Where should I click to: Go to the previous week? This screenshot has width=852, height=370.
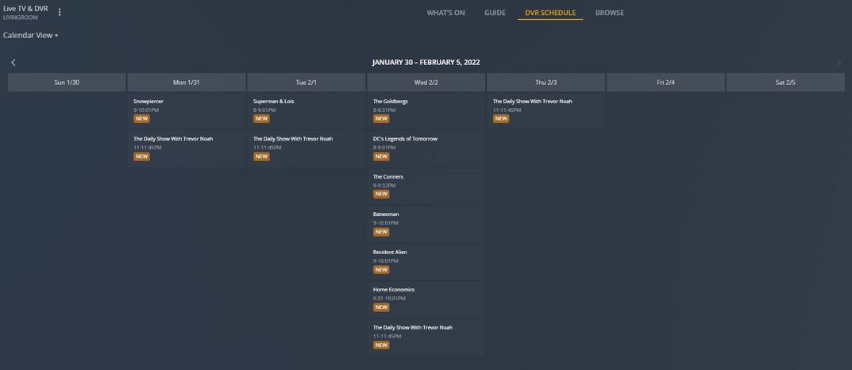point(13,63)
